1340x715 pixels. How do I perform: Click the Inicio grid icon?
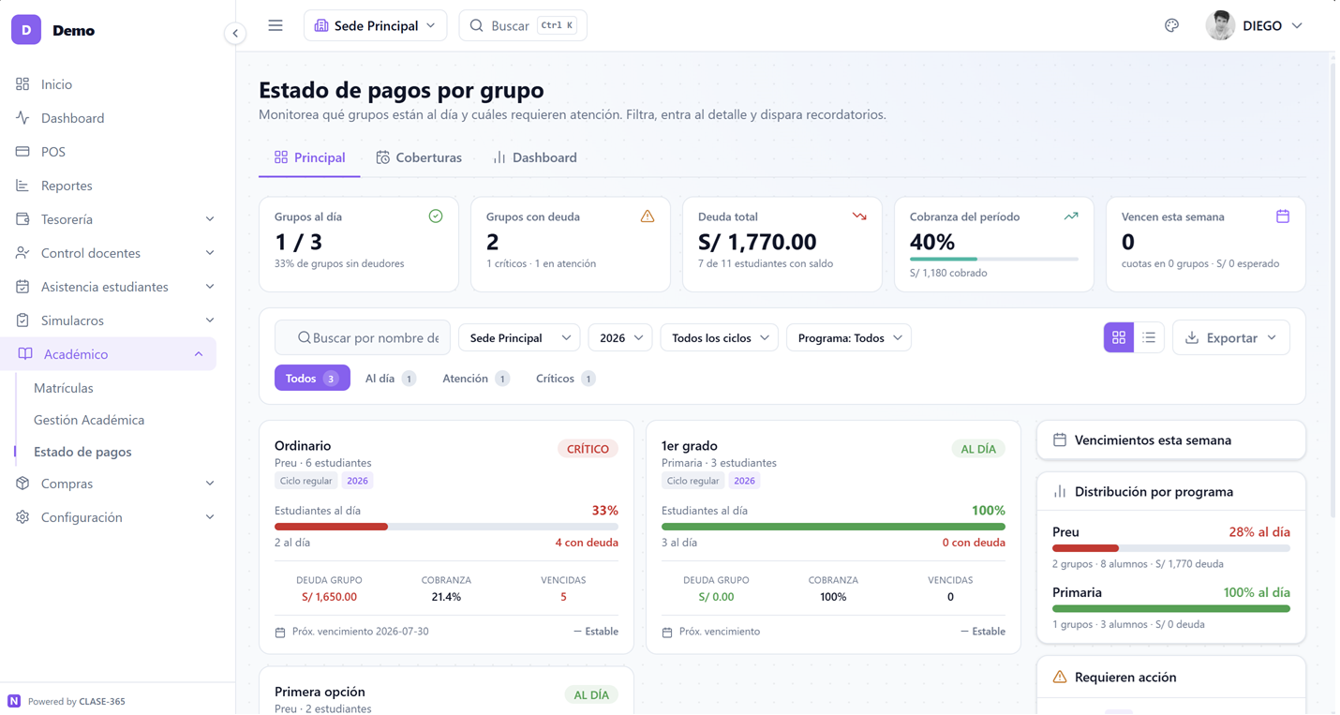pos(22,84)
